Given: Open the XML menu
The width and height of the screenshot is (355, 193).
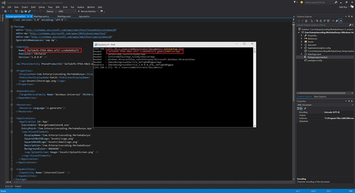Looking at the screenshot, I should click(58, 7).
